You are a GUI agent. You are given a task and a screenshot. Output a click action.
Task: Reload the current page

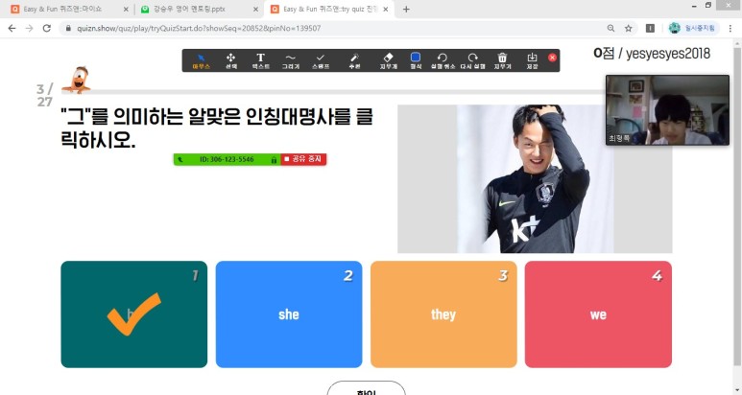click(47, 29)
